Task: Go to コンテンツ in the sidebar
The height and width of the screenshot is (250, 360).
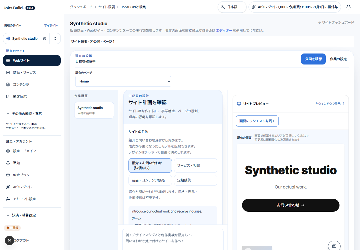Action: pos(32,84)
